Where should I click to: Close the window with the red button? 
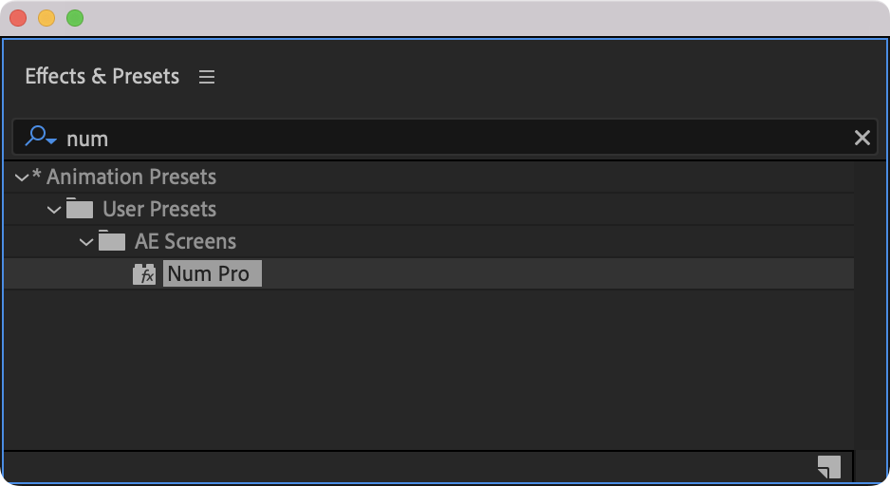(x=18, y=18)
